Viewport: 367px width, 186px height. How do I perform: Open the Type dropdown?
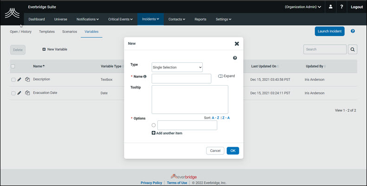pyautogui.click(x=177, y=68)
